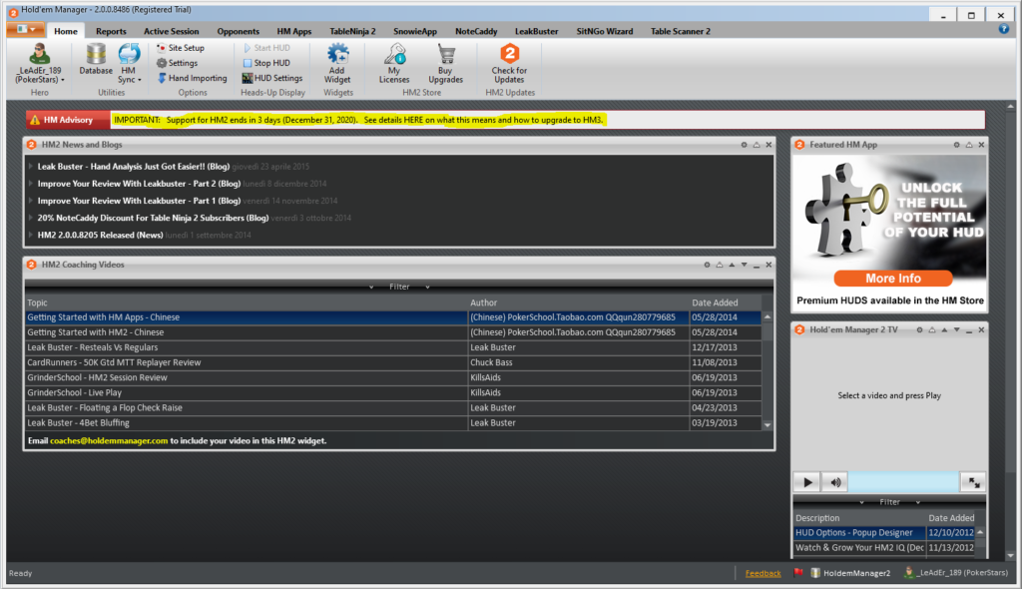The width and height of the screenshot is (1022, 589).
Task: Expand Improve Your Review Part 2 news item
Action: click(x=31, y=184)
